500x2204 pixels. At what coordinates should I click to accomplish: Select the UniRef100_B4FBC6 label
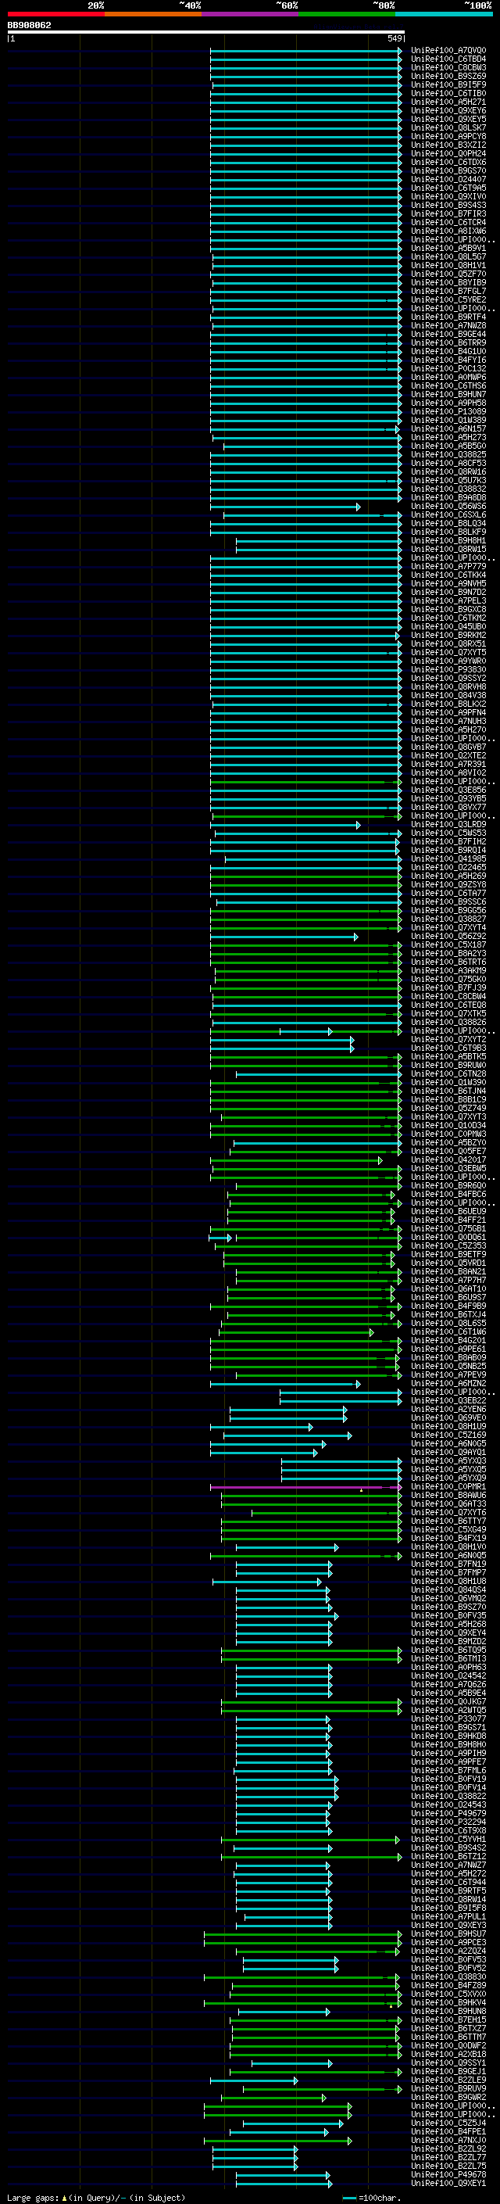[448, 1195]
